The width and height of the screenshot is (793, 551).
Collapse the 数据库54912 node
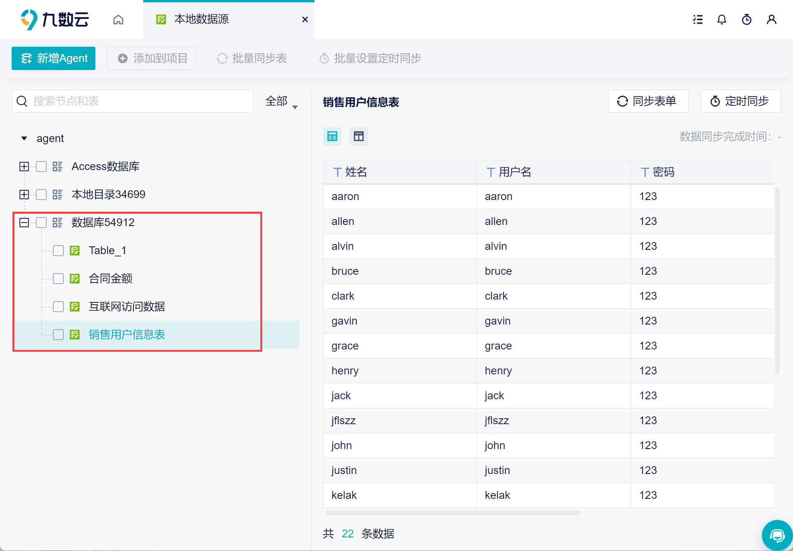[24, 223]
